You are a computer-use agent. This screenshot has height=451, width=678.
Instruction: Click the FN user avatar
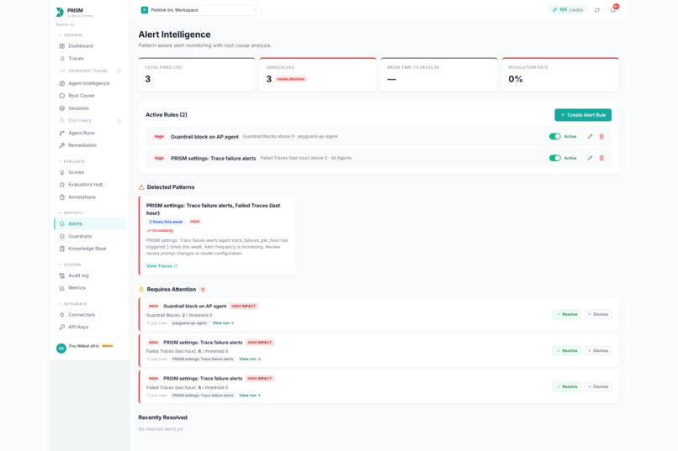tap(61, 348)
